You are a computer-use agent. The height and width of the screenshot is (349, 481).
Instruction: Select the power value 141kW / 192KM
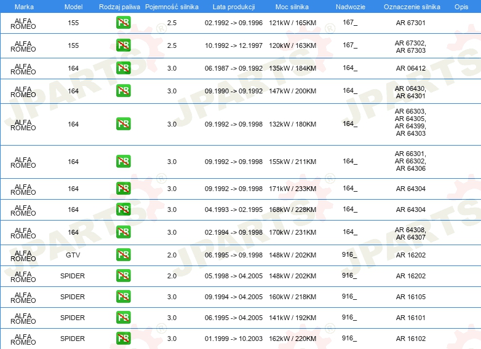pyautogui.click(x=292, y=318)
